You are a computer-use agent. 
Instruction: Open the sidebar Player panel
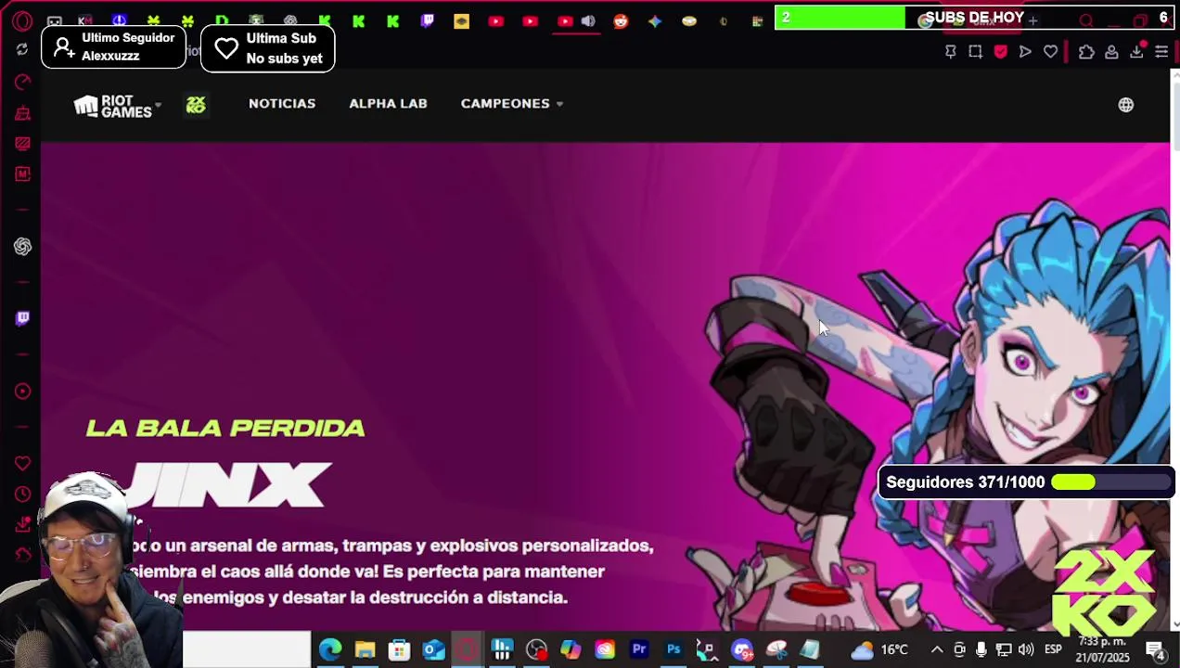point(22,391)
